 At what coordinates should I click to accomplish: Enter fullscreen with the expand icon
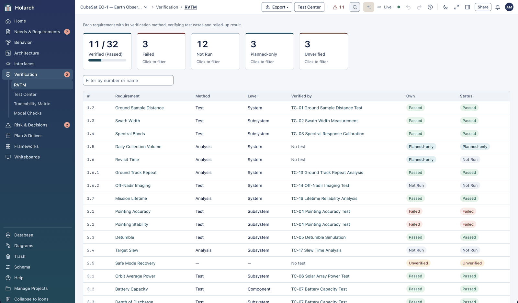pyautogui.click(x=456, y=7)
